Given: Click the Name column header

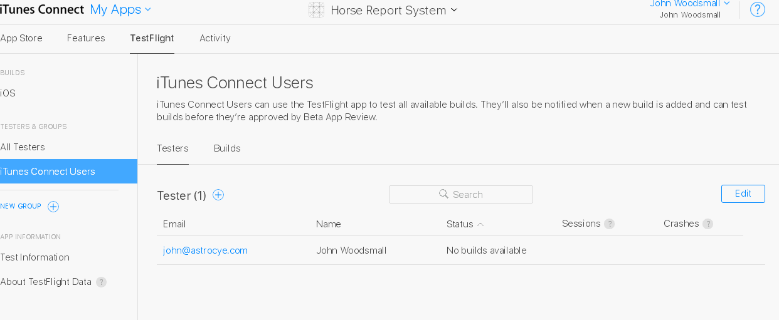Looking at the screenshot, I should click(x=329, y=224).
